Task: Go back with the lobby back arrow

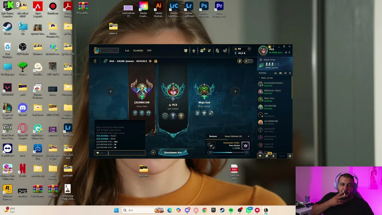Action: point(95,61)
